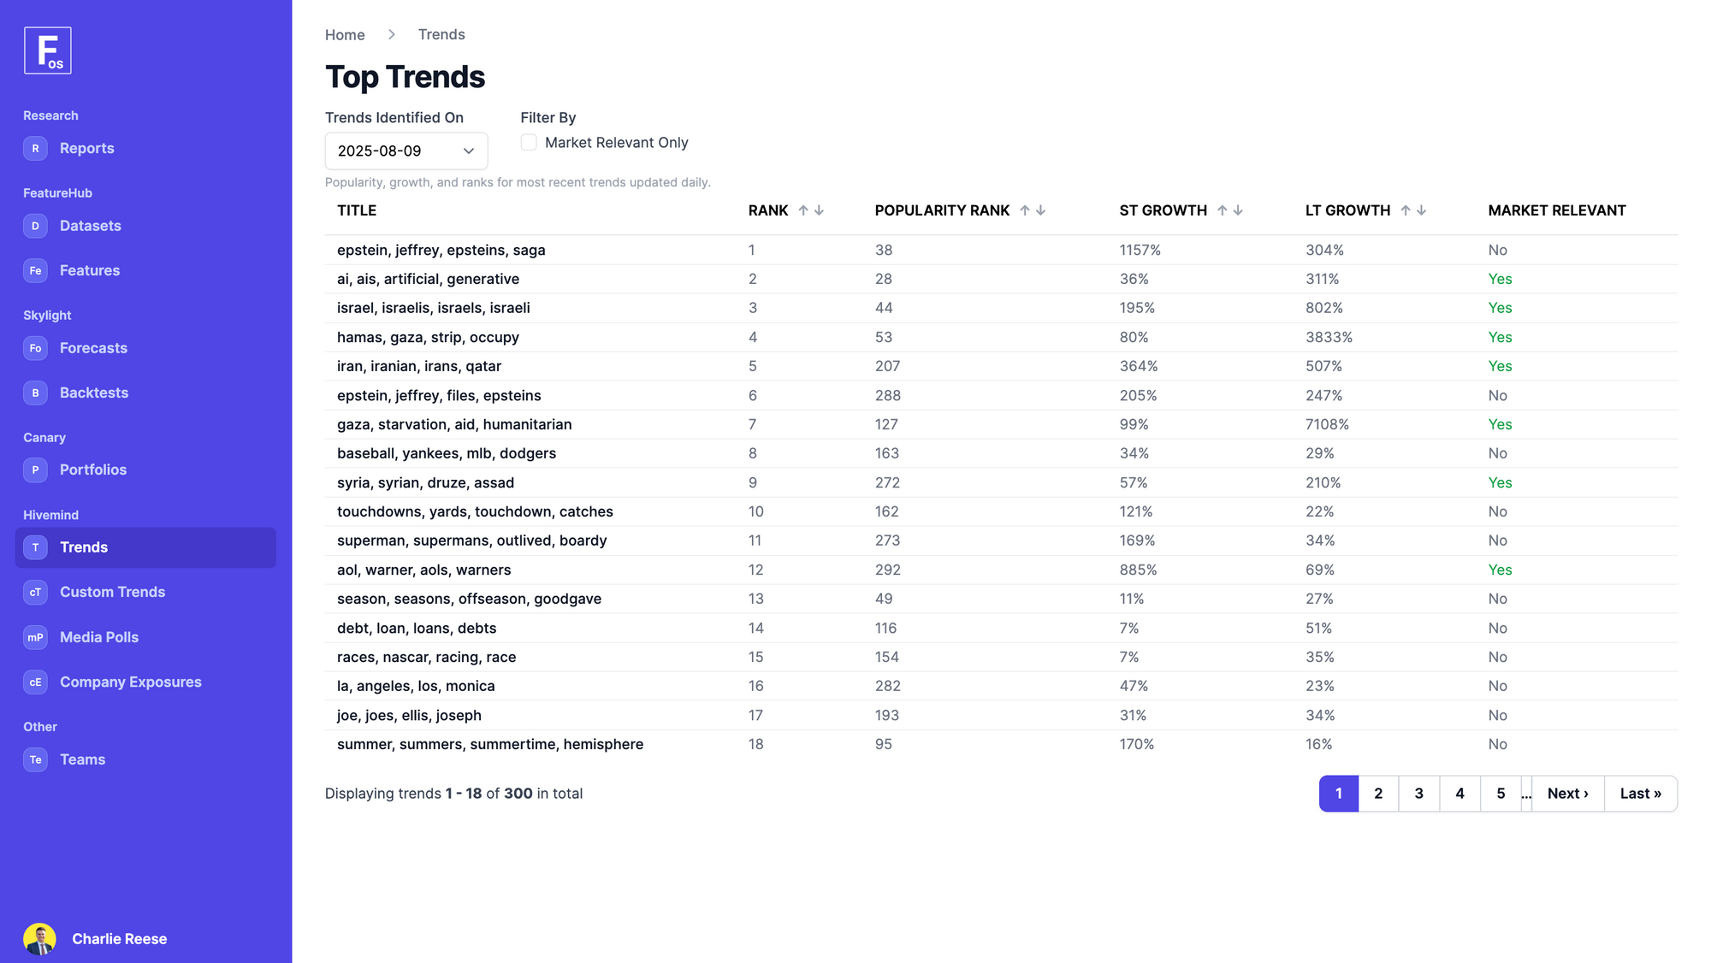Image resolution: width=1711 pixels, height=963 pixels.
Task: Open Reports via its R icon
Action: (35, 148)
